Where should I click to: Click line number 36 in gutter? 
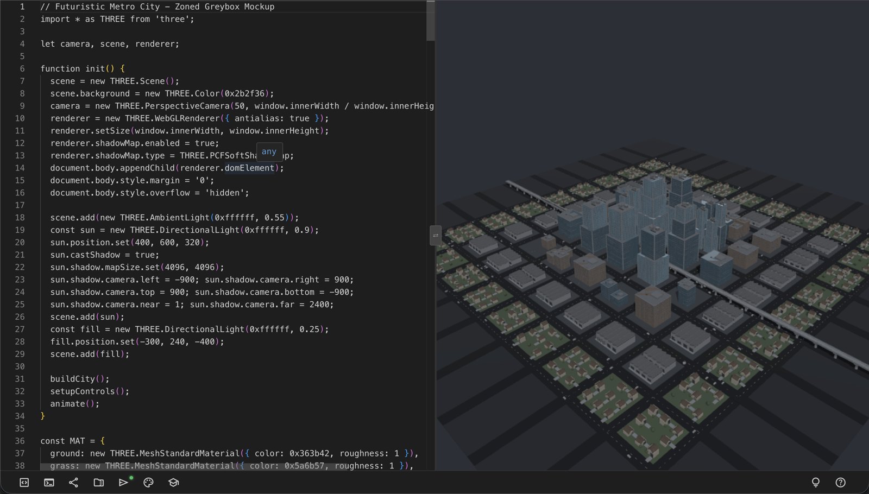(20, 441)
